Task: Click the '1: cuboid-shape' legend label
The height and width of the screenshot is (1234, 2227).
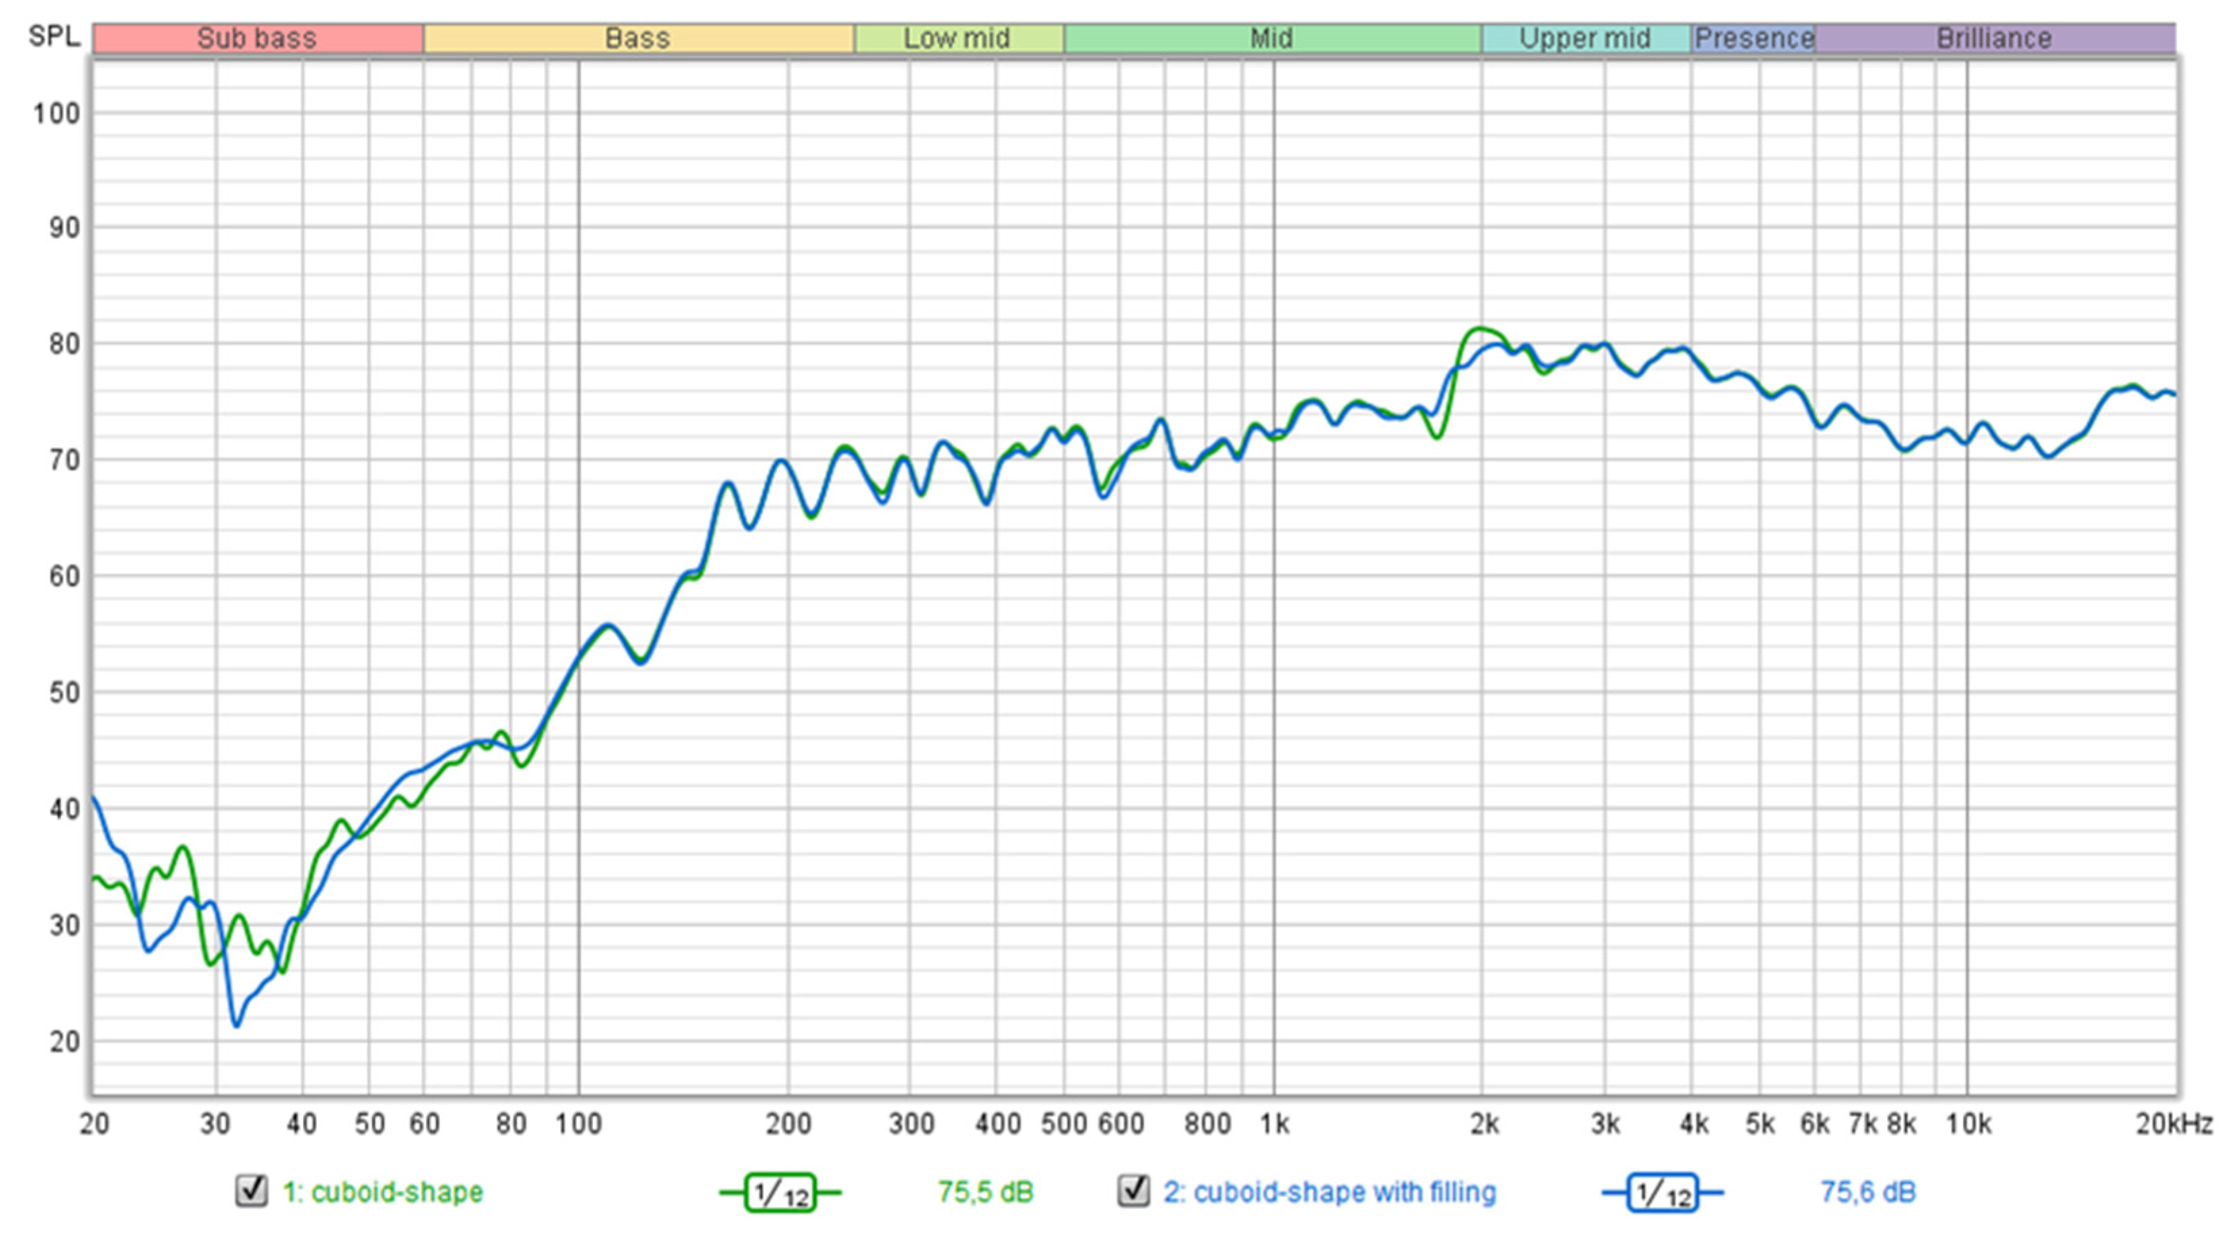Action: coord(383,1191)
